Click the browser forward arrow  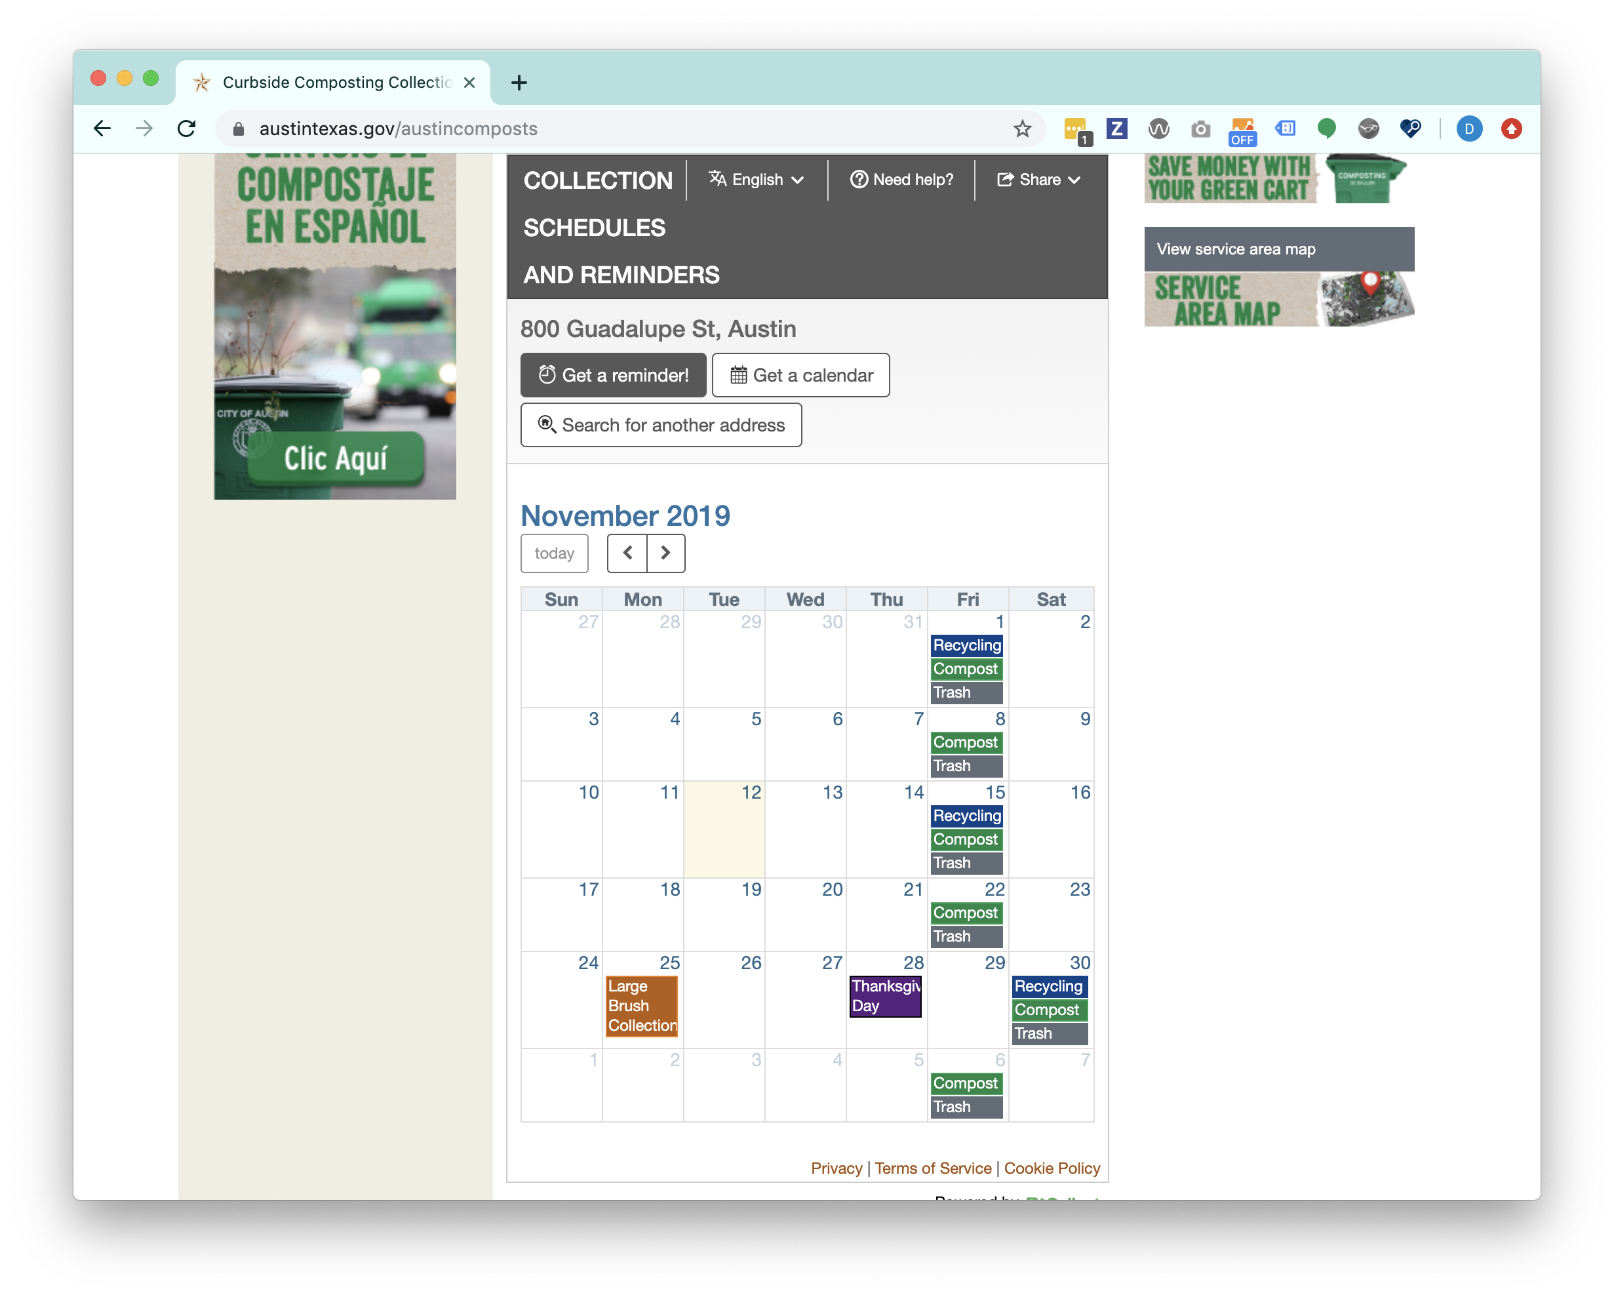tap(144, 129)
